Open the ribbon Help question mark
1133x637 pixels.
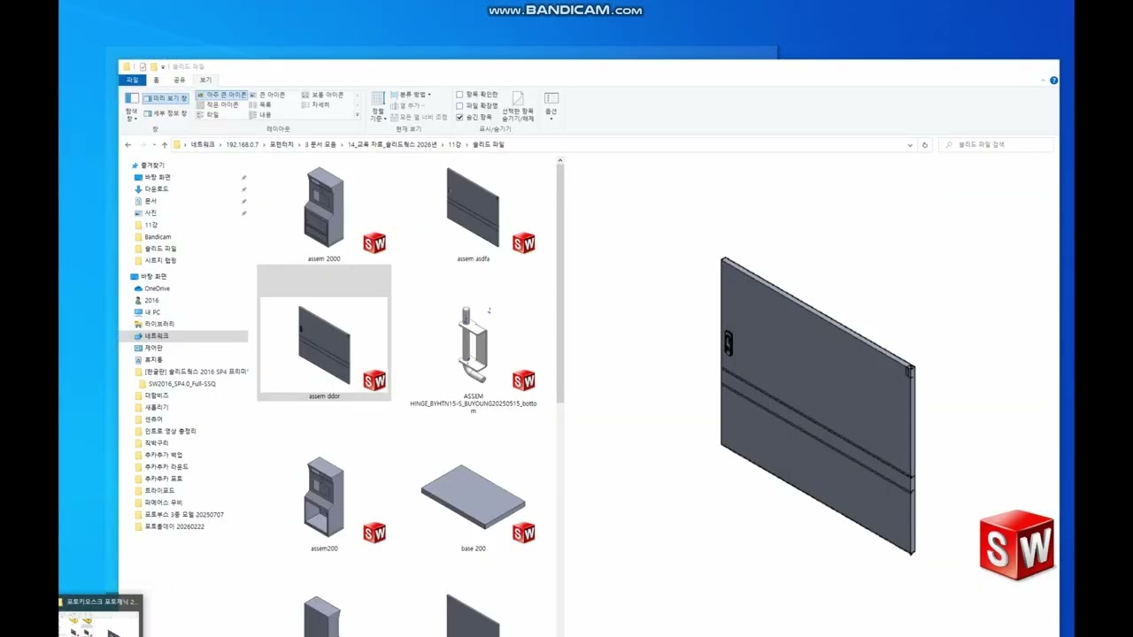point(1053,81)
